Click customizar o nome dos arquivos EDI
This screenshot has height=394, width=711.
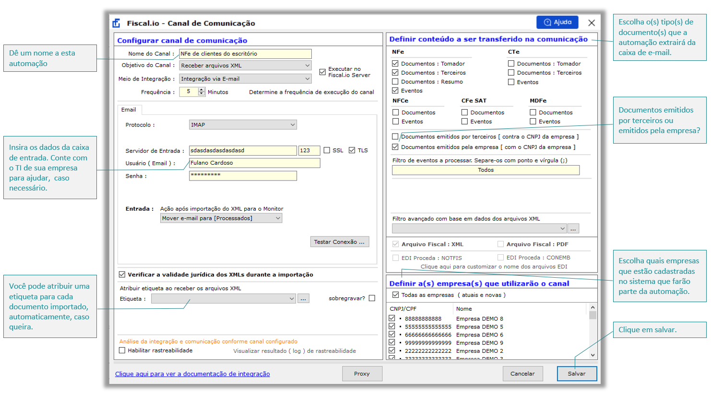pyautogui.click(x=494, y=267)
